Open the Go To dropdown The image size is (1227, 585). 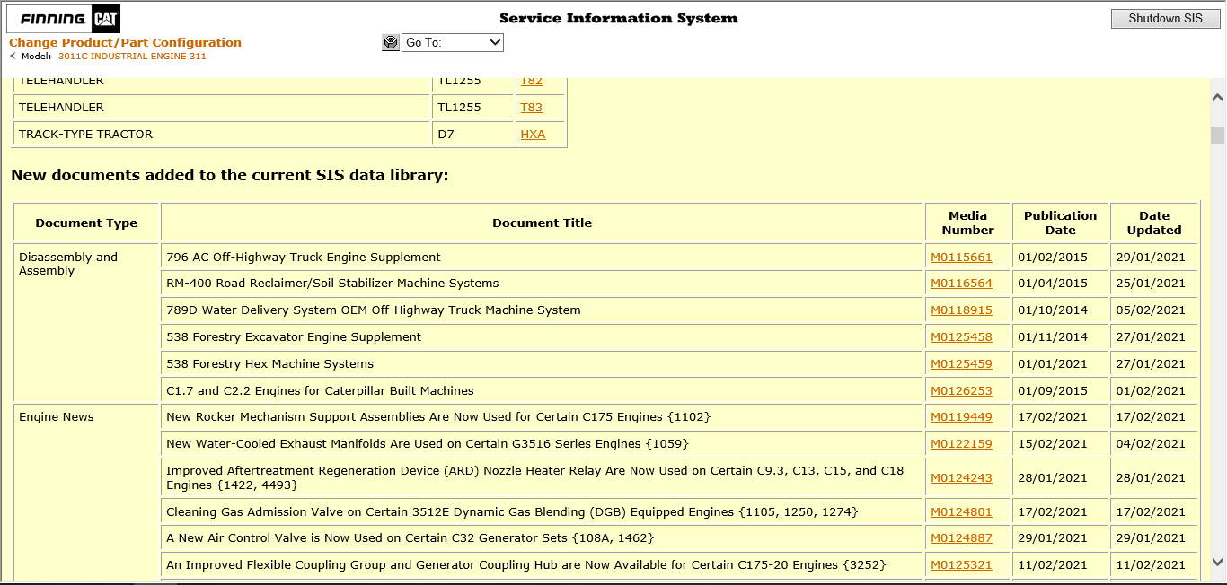(x=452, y=42)
